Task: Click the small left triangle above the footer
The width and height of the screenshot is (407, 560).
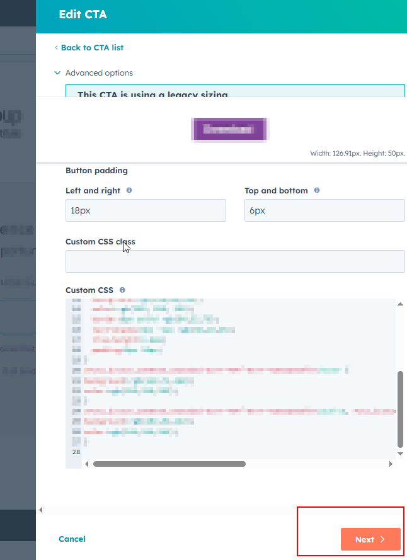Action: pos(40,509)
